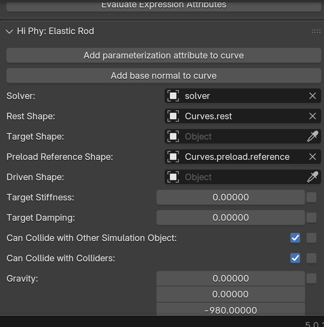Toggle the override box next to Target Stiffness
The image size is (324, 327).
click(311, 197)
